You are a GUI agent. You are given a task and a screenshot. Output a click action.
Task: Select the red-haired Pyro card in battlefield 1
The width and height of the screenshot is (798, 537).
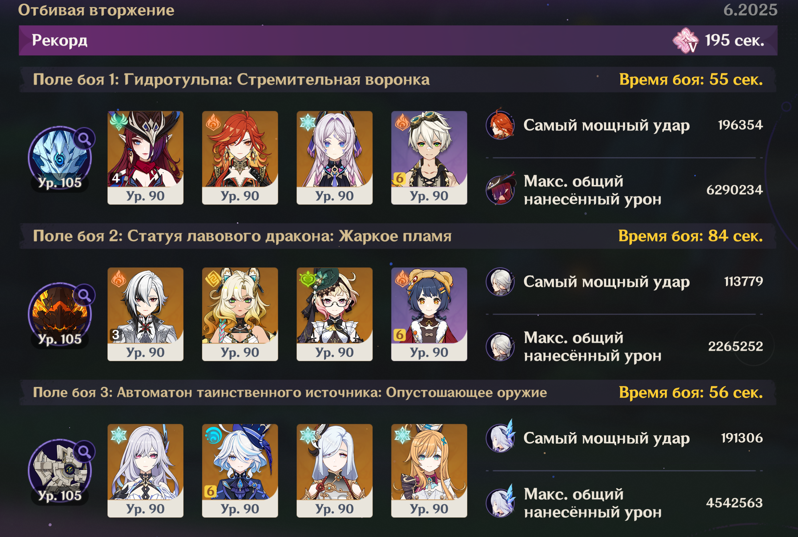tap(240, 157)
